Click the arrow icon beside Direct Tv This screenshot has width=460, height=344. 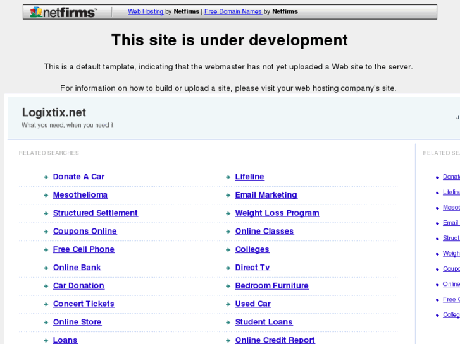click(228, 268)
